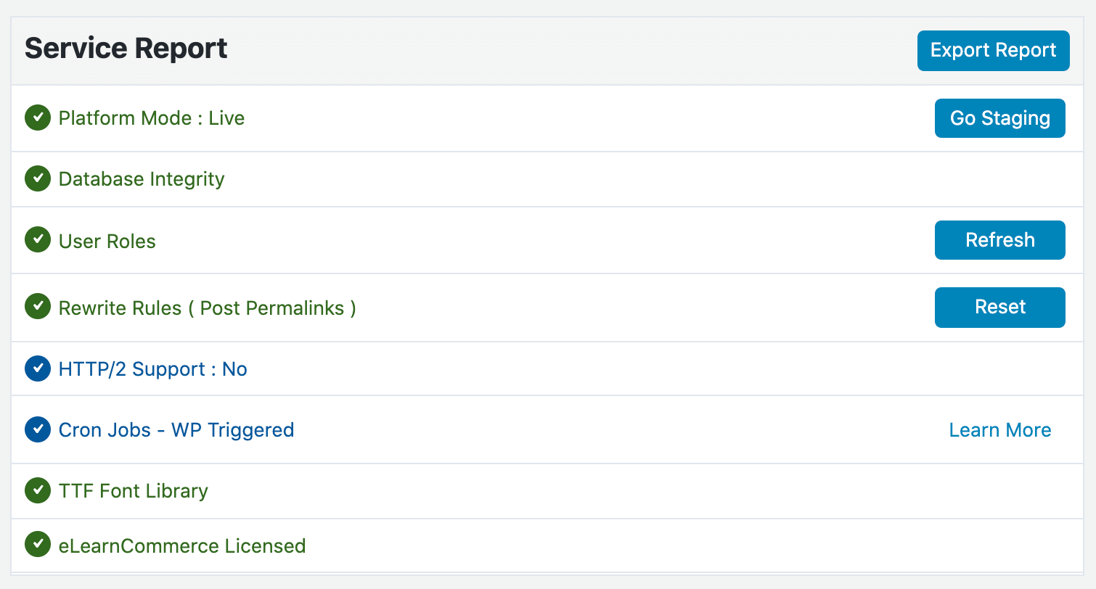Click the TTF Font Library check icon

click(x=38, y=490)
